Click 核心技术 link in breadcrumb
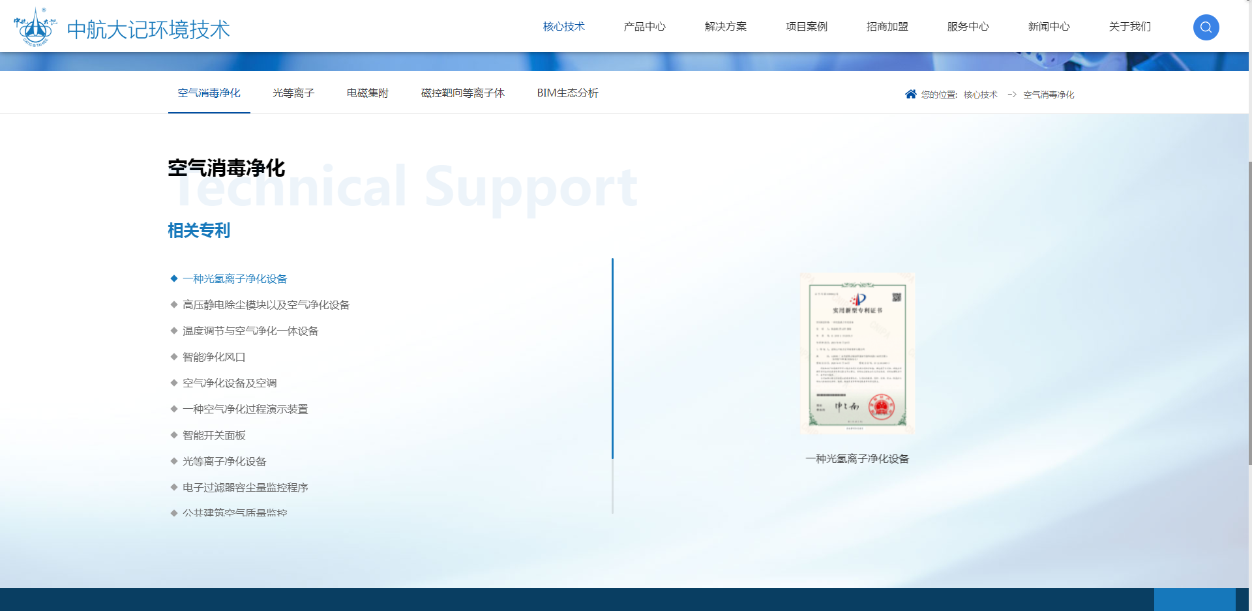This screenshot has height=611, width=1252. (x=980, y=95)
